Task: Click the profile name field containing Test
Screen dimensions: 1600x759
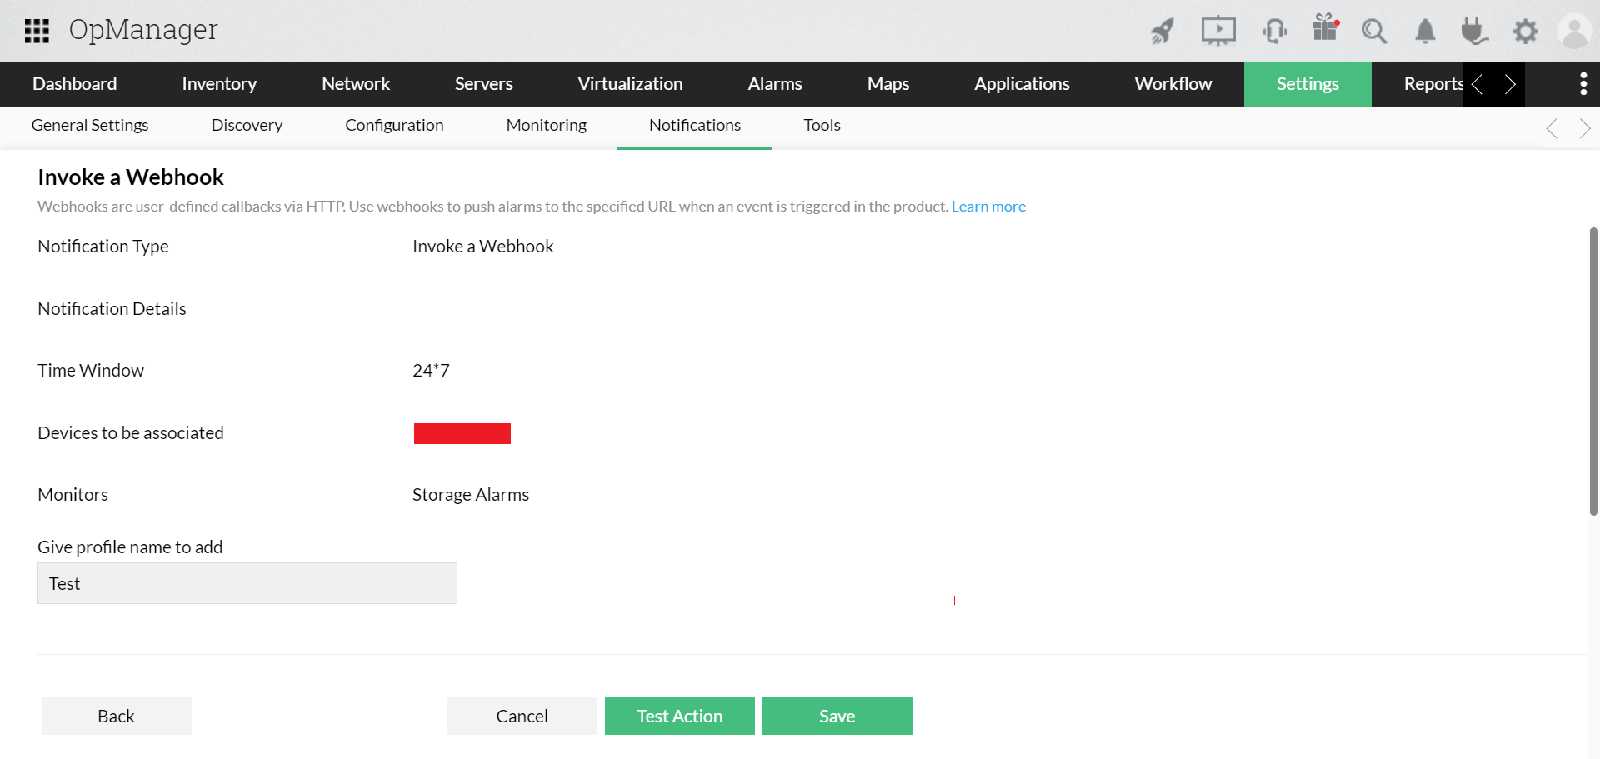Action: point(247,583)
